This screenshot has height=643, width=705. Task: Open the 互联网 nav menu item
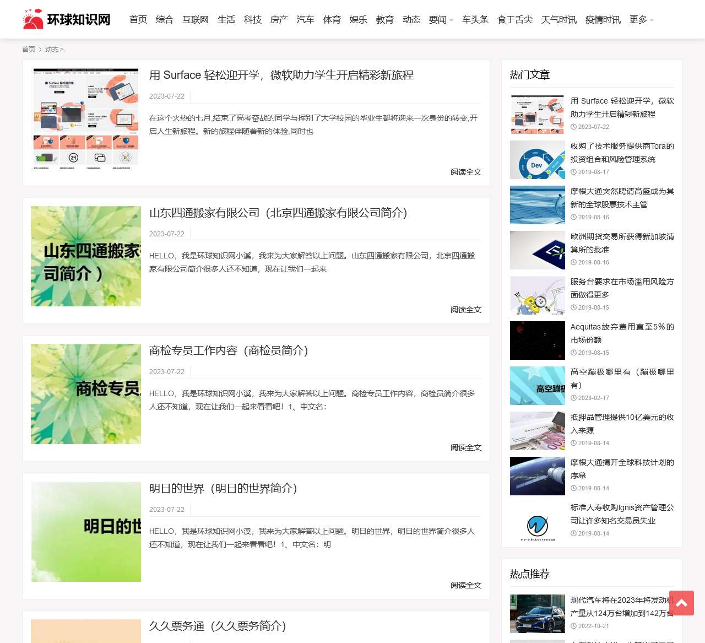tap(196, 19)
